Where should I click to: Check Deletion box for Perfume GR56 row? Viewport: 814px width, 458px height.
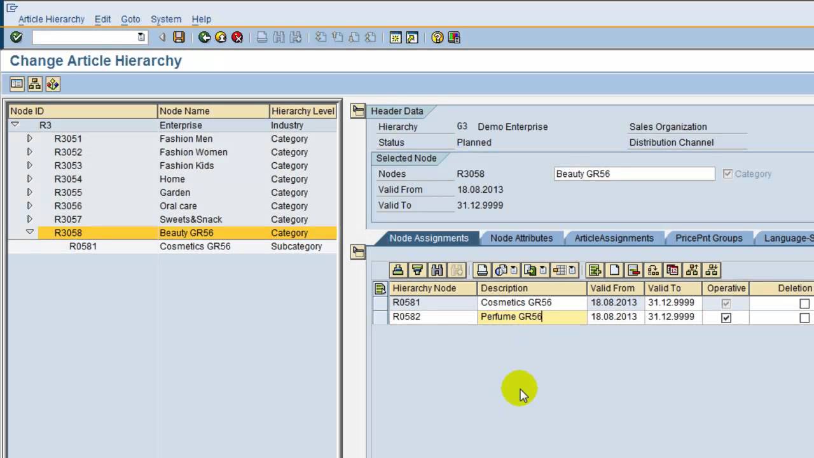(x=804, y=317)
